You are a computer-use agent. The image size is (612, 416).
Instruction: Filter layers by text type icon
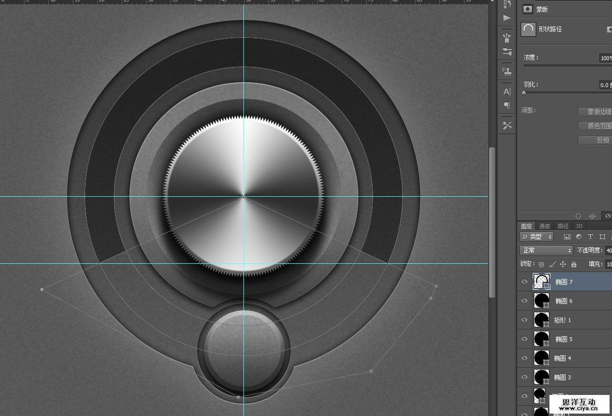[x=590, y=237]
